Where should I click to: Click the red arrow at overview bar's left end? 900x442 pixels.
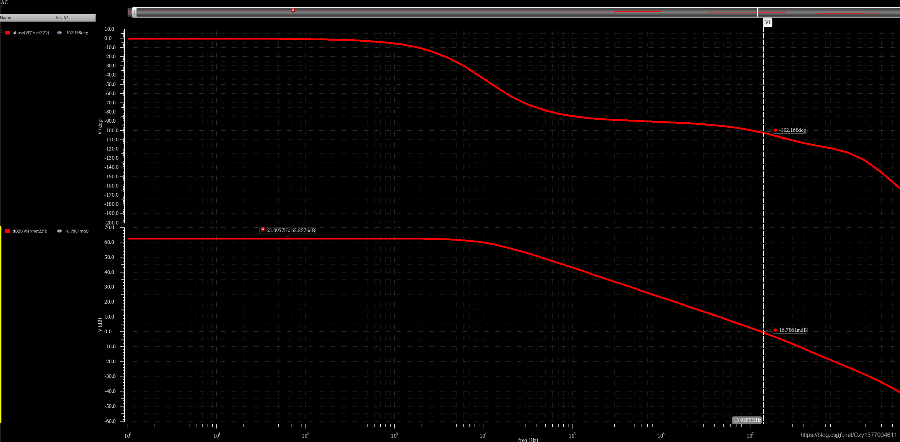[129, 12]
